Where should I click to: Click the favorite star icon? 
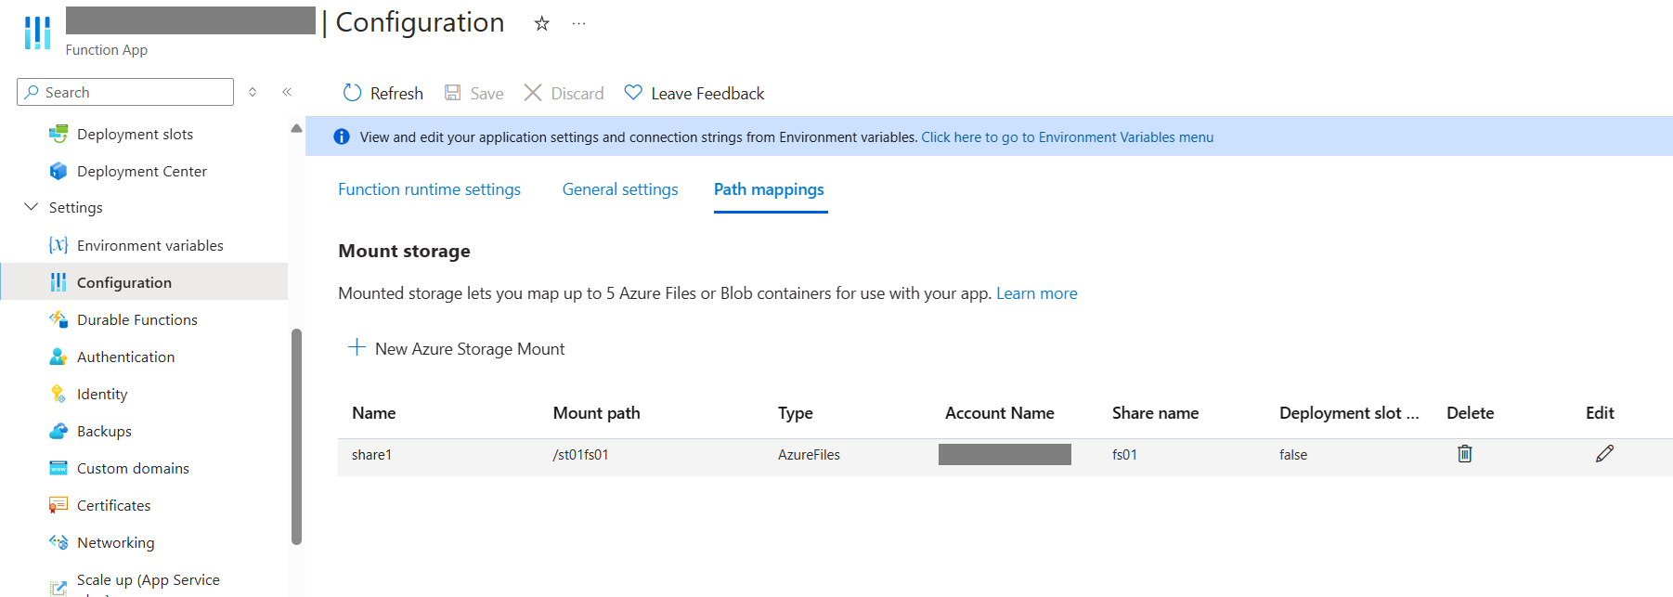click(542, 24)
